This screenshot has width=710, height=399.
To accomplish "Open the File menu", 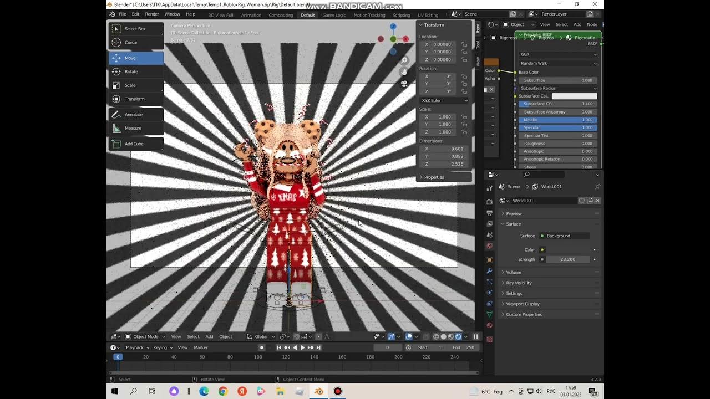I will [x=123, y=14].
